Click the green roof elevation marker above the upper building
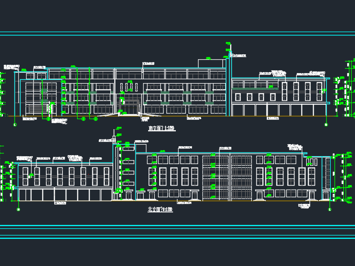This screenshot has height=266, width=355. click(228, 50)
